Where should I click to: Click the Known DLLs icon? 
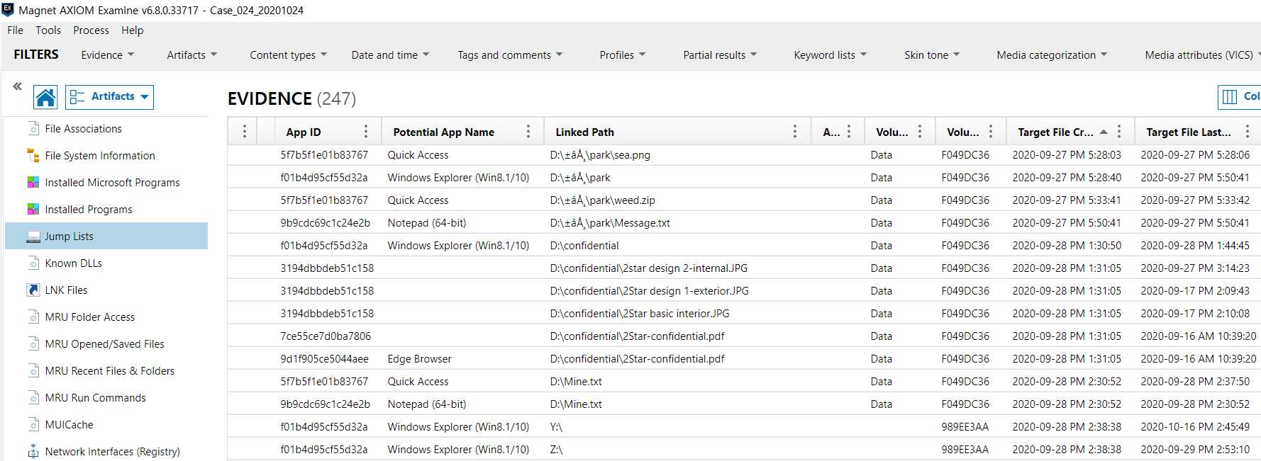coord(33,263)
